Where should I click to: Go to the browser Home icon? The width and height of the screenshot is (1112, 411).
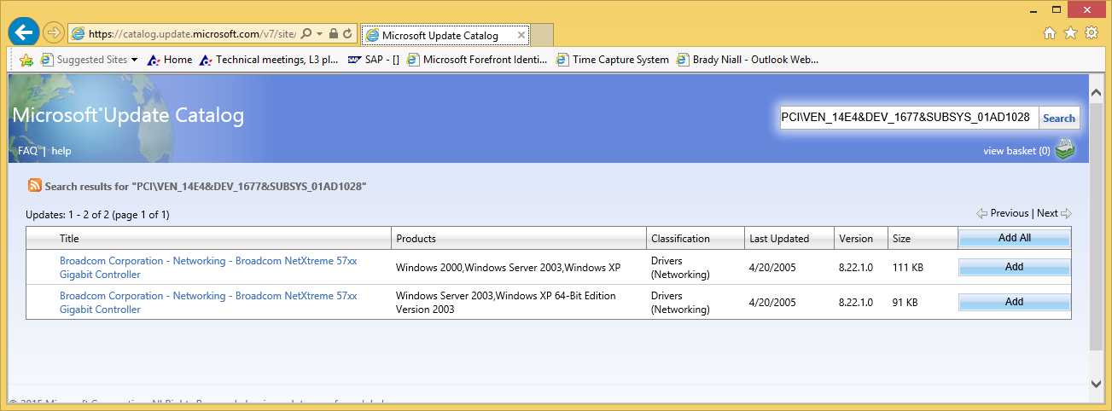1051,33
